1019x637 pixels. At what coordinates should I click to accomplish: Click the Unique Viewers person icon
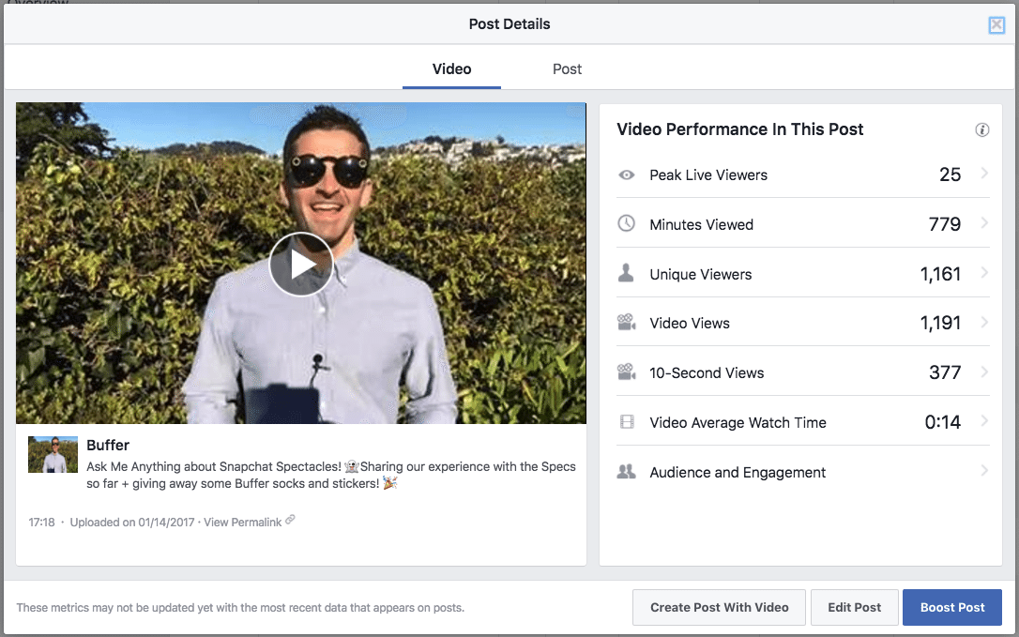[627, 273]
